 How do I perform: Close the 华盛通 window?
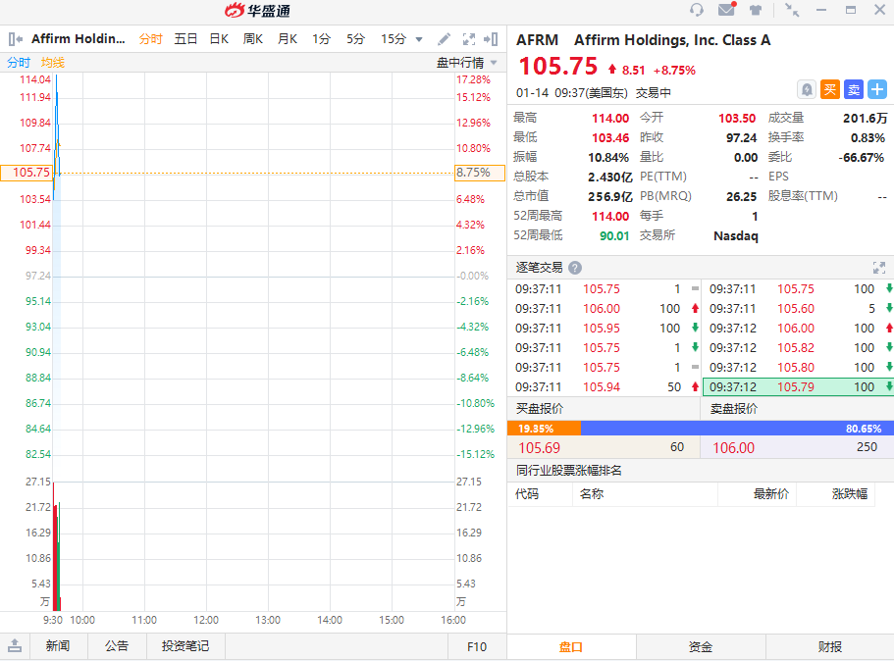click(x=879, y=10)
